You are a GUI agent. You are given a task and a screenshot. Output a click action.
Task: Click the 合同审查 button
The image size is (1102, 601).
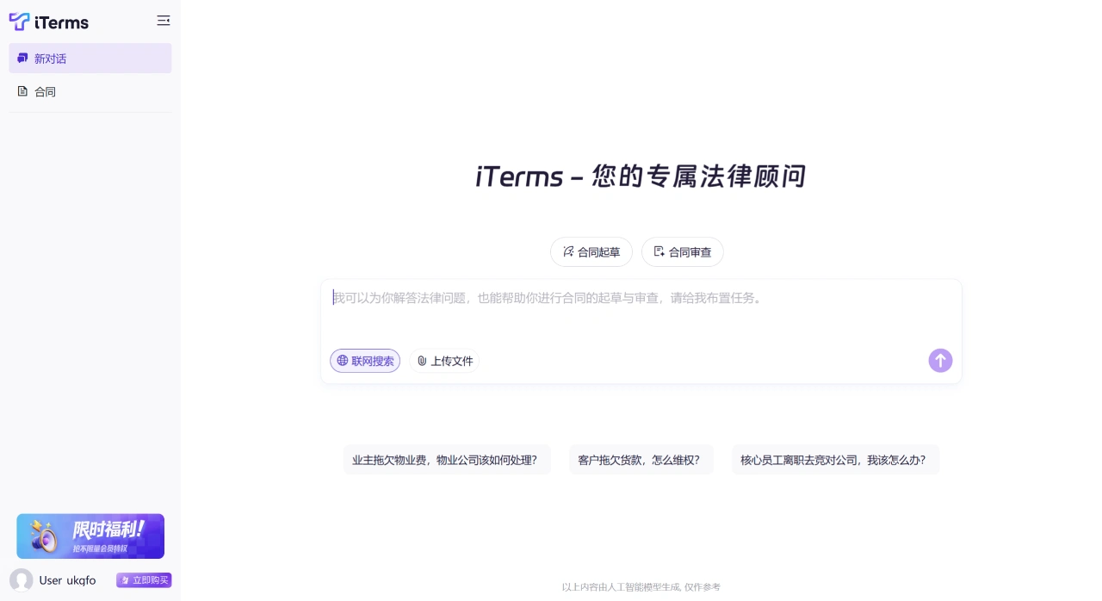[683, 251]
